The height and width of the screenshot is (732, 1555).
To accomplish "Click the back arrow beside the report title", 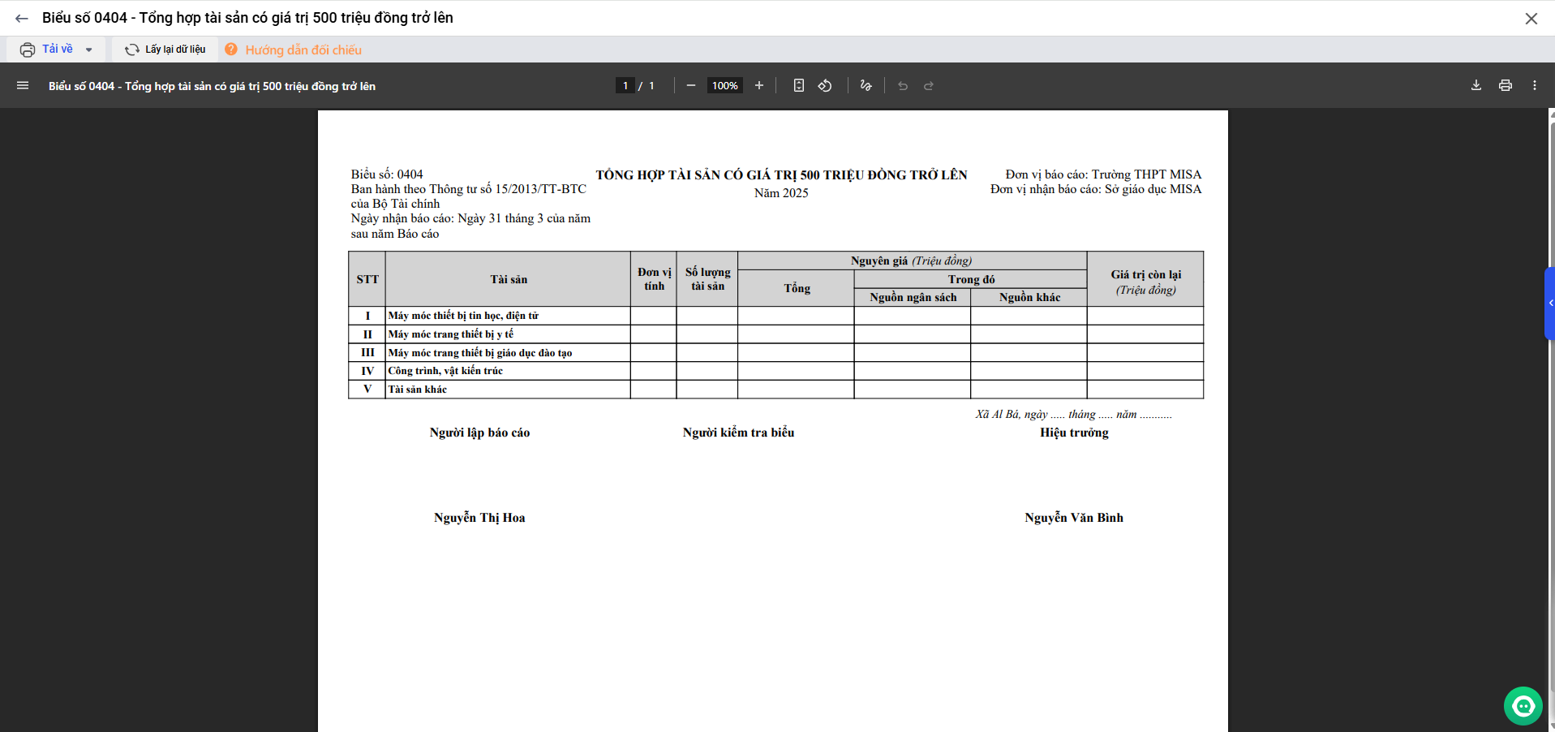I will pyautogui.click(x=22, y=18).
